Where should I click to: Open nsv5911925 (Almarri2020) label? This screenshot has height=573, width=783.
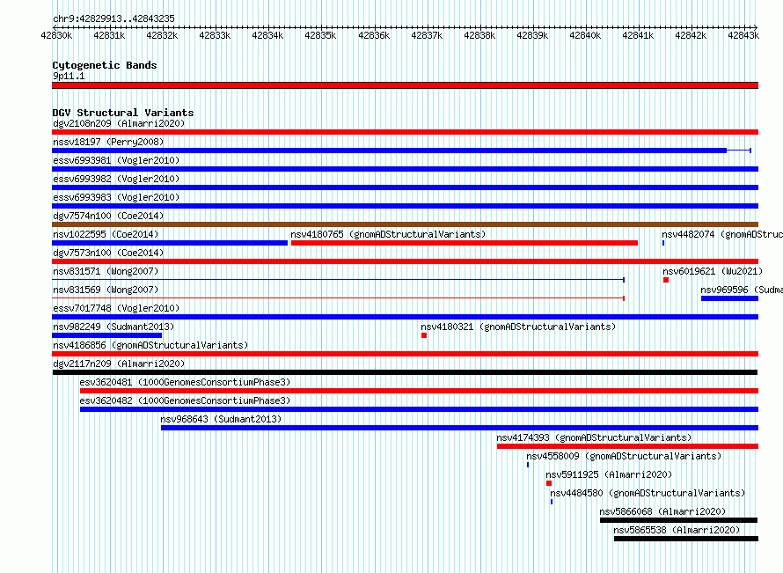[609, 474]
